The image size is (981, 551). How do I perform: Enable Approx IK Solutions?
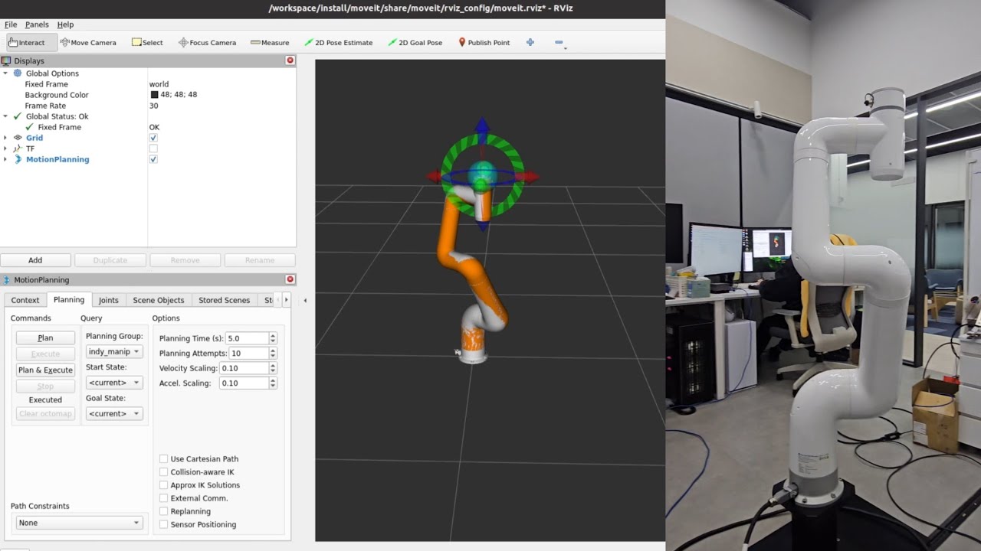point(163,485)
